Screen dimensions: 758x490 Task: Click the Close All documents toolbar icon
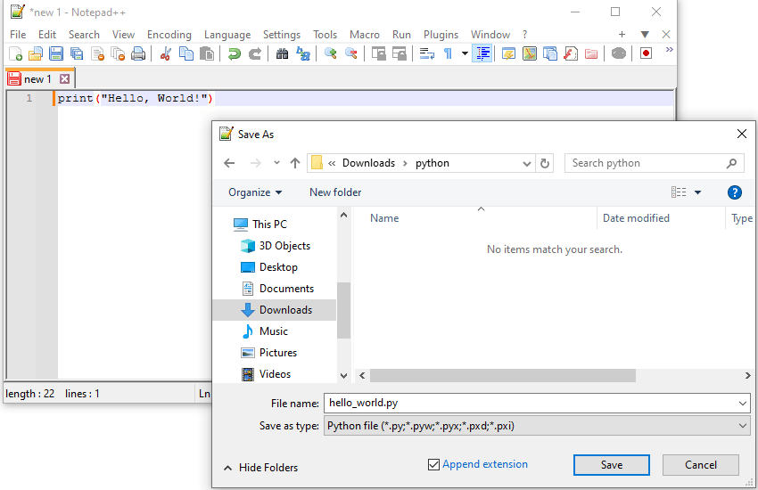[118, 53]
